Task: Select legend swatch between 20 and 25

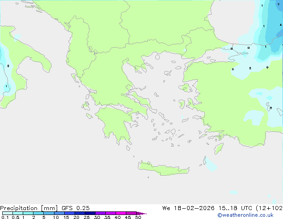Action: pos(79,213)
